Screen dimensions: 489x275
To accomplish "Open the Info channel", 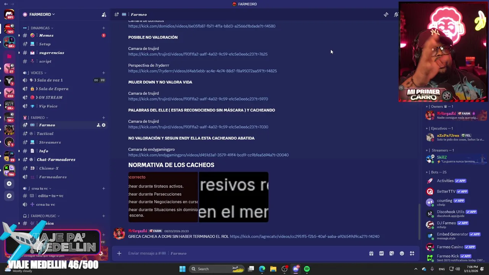I will (64, 151).
